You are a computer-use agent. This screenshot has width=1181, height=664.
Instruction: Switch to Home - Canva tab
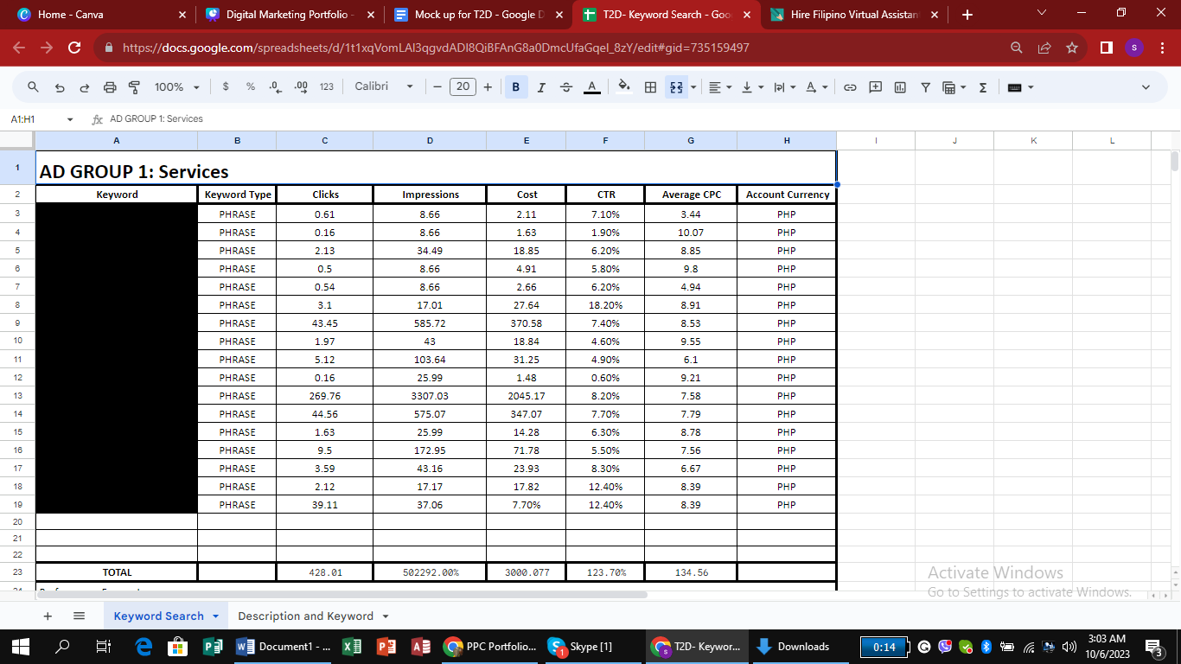pyautogui.click(x=99, y=15)
